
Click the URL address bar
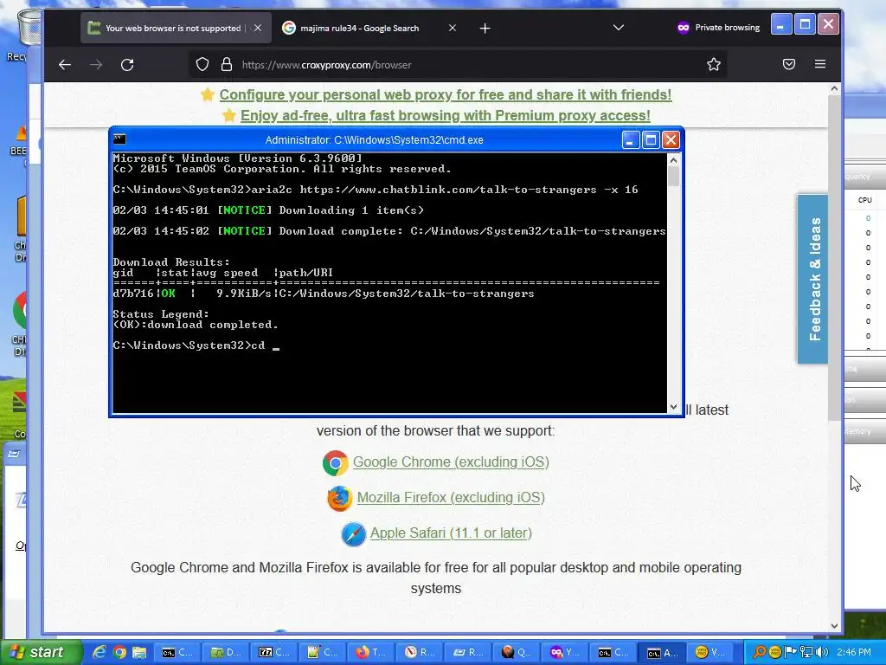click(458, 64)
